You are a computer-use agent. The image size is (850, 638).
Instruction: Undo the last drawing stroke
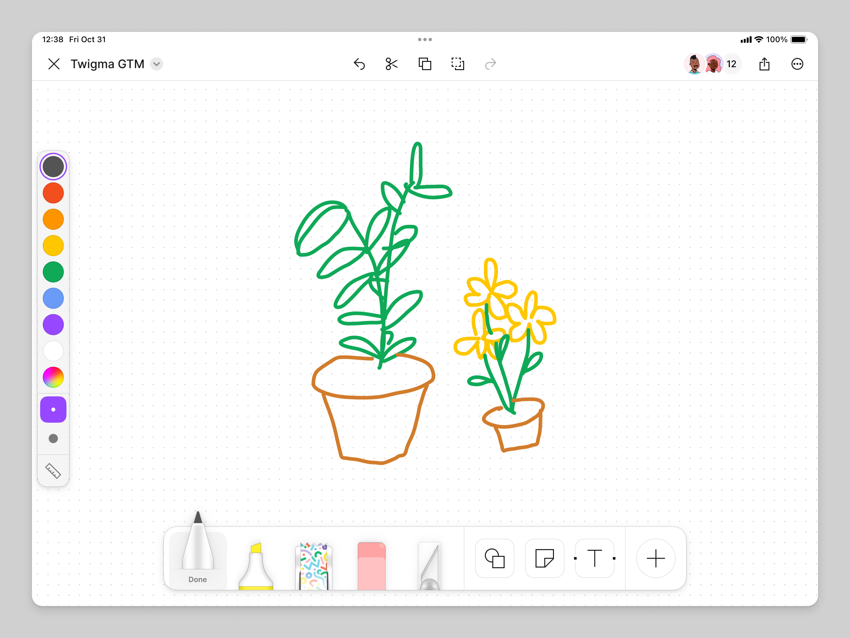click(x=359, y=64)
